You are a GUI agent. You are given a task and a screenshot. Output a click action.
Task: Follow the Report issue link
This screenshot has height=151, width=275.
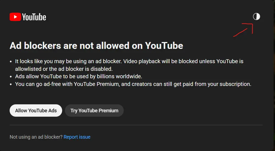[x=77, y=137]
